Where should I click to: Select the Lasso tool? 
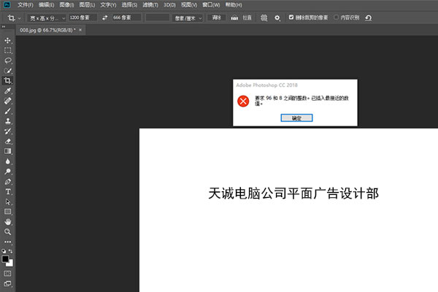pyautogui.click(x=8, y=61)
